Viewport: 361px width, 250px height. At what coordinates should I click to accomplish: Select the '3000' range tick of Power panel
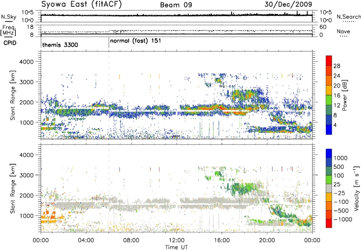[26, 82]
